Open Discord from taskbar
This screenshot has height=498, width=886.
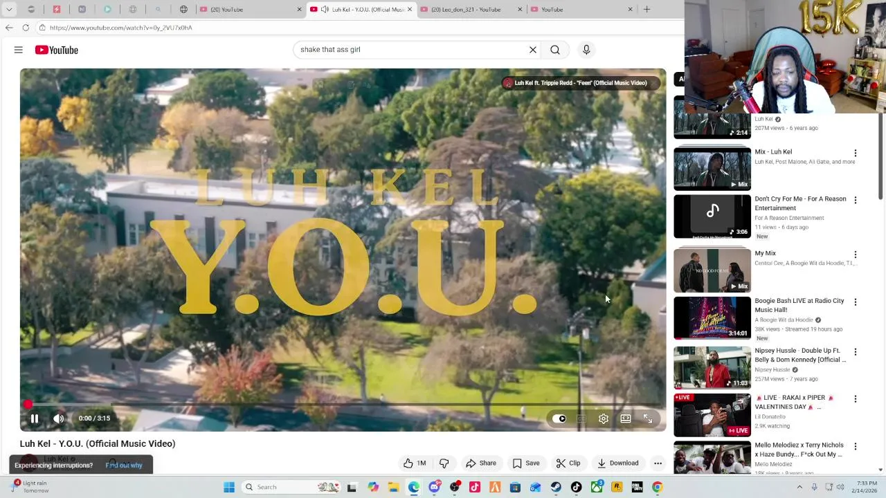(434, 487)
